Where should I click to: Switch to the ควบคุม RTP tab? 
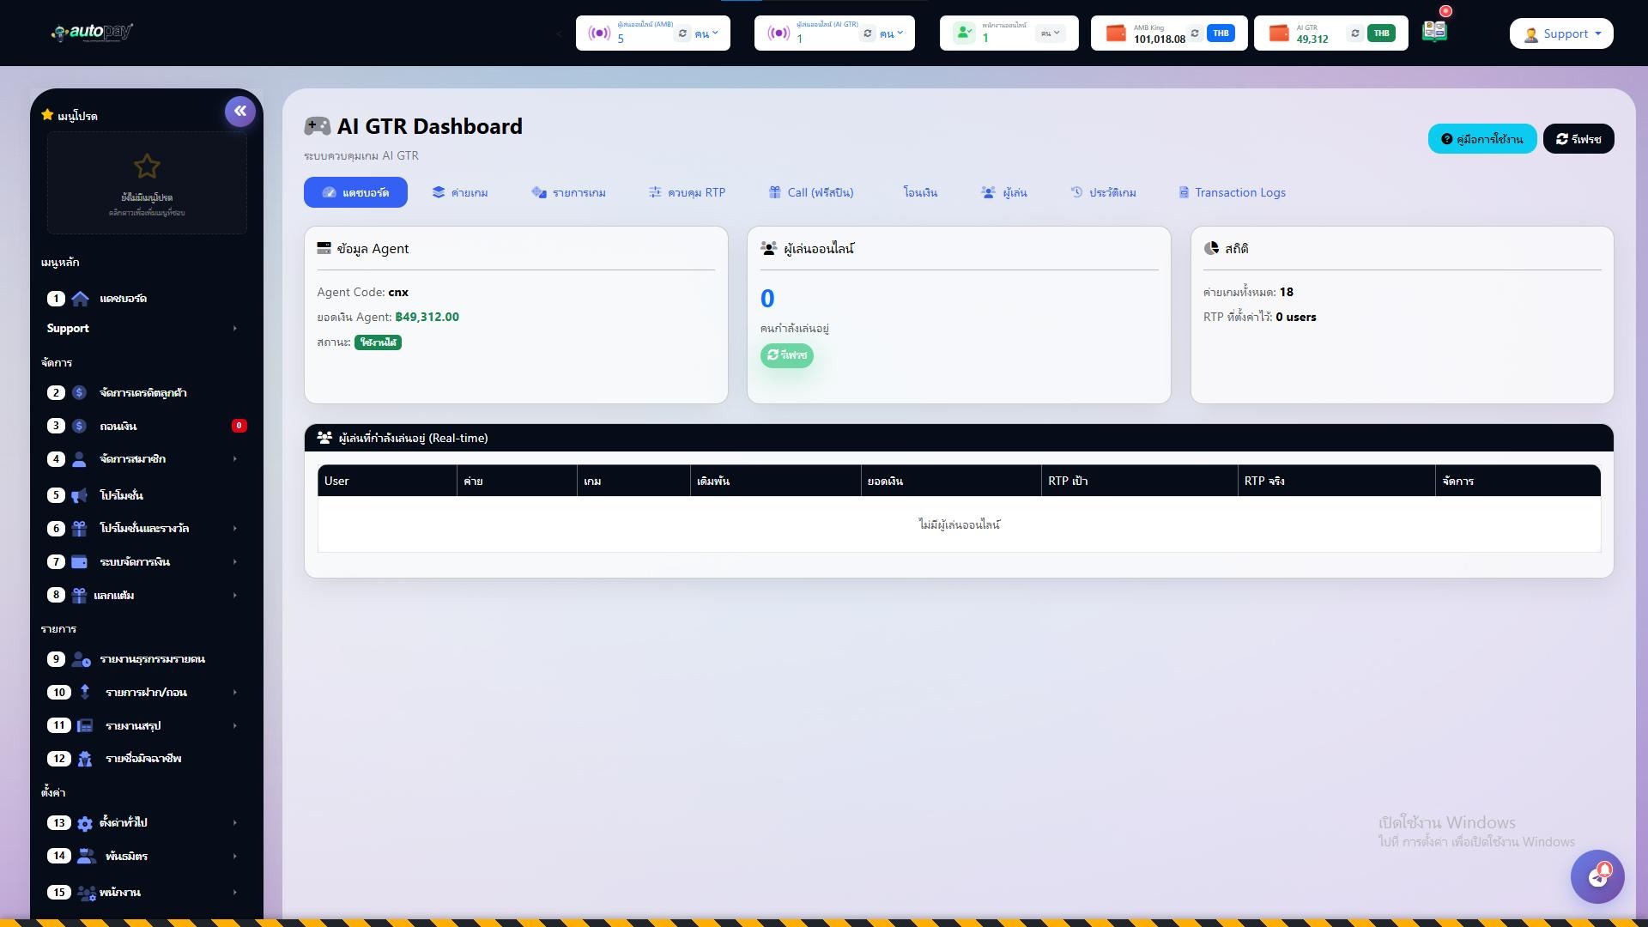687,192
